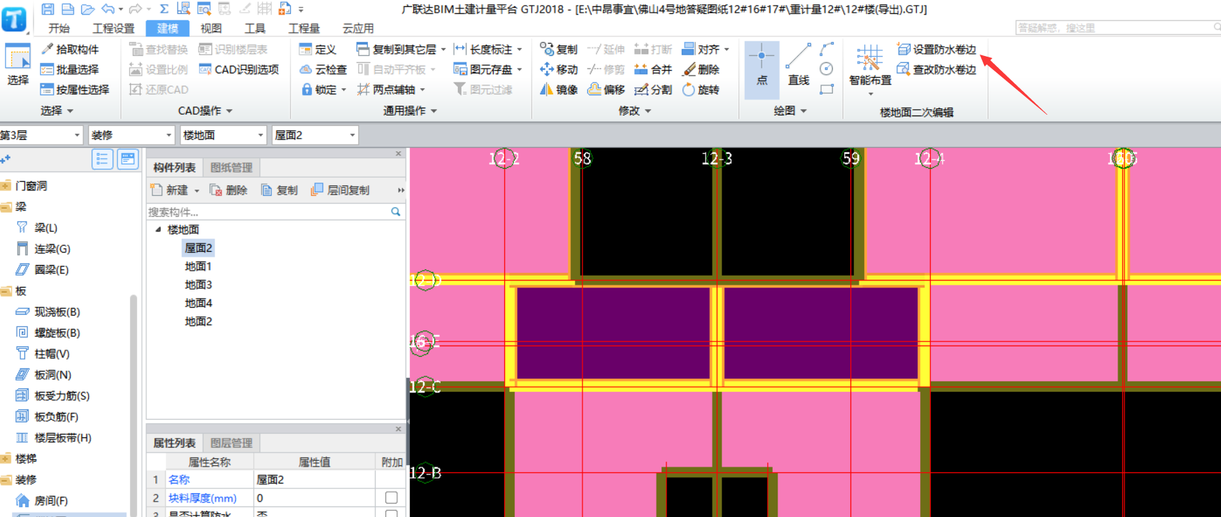Choose 按属性选择 select by property
The width and height of the screenshot is (1221, 517).
coord(75,90)
